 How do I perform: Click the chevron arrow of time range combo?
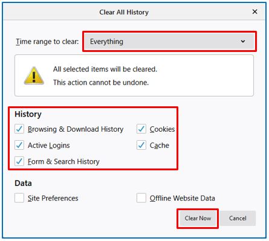tap(243, 42)
